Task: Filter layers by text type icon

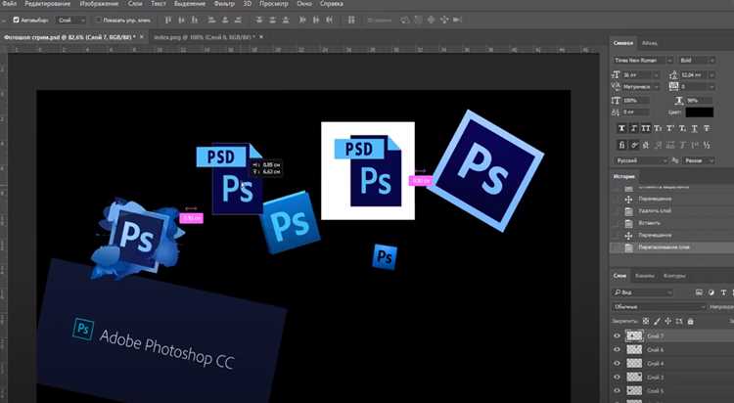Action: [x=723, y=292]
